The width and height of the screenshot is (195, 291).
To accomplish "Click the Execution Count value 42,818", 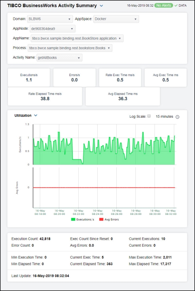I will coord(45,239).
